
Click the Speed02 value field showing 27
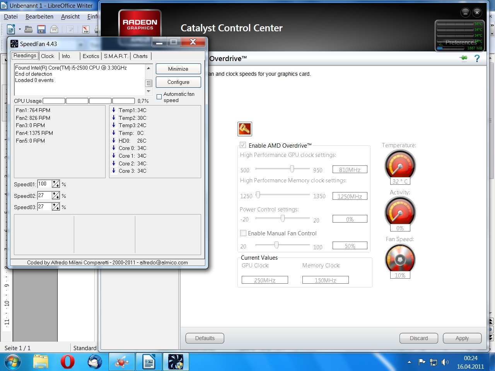point(44,196)
